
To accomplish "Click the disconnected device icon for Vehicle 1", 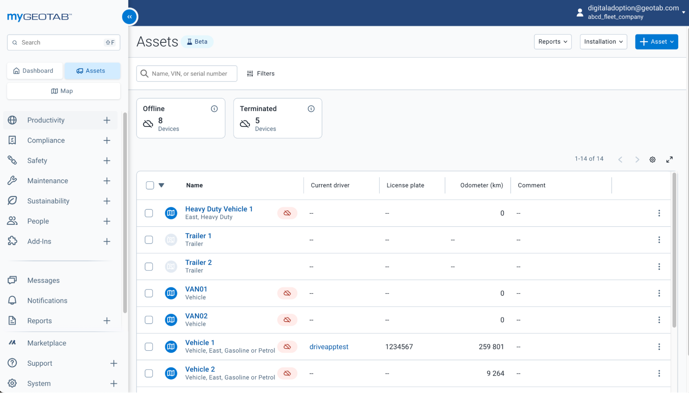I will tap(286, 346).
